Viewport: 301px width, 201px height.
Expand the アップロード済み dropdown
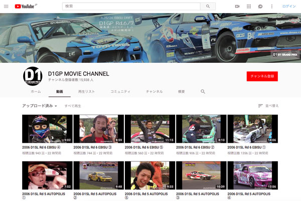pyautogui.click(x=40, y=106)
